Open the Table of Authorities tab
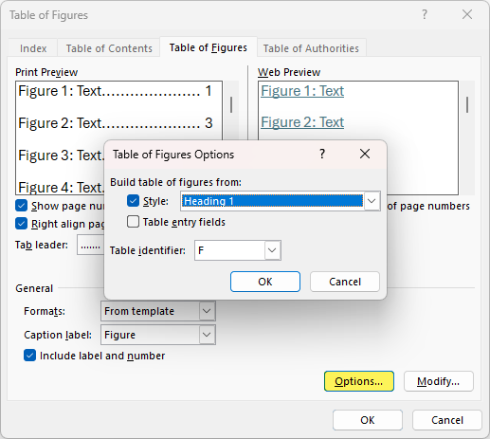The image size is (490, 439). [311, 48]
